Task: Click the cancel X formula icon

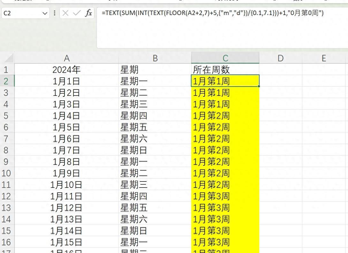Action: pos(65,13)
